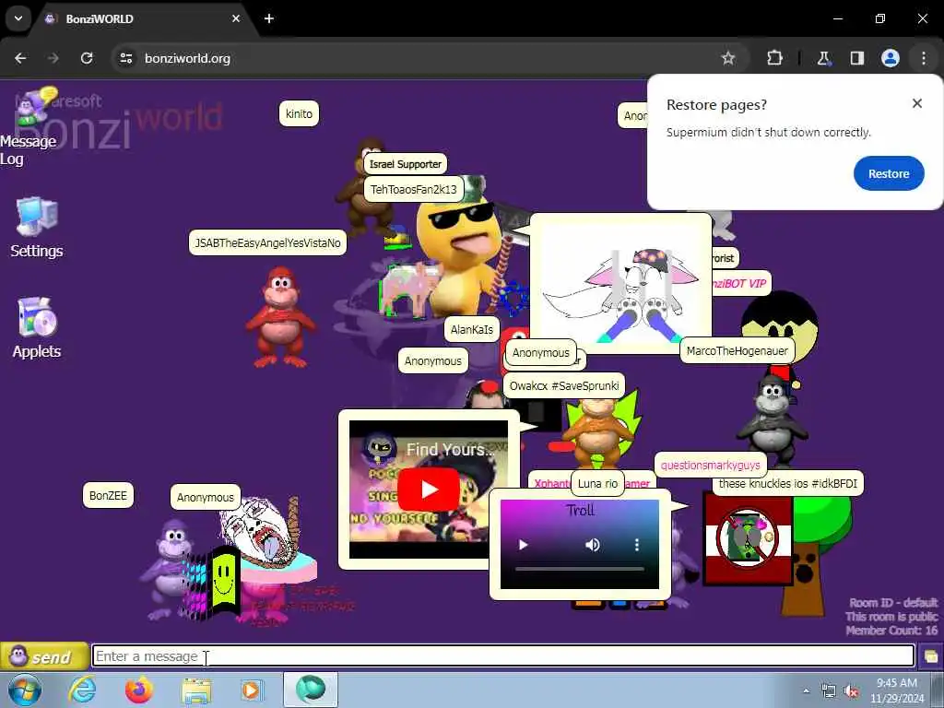
Task: Click the chat log icon beside message field
Action: [930, 656]
